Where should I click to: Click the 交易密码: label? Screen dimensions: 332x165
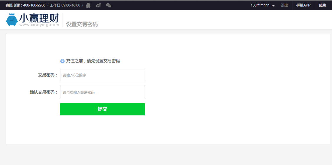coord(48,75)
